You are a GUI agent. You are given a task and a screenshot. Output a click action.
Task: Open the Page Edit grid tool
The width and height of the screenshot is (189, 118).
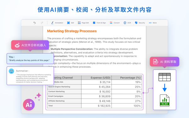(x=83, y=23)
